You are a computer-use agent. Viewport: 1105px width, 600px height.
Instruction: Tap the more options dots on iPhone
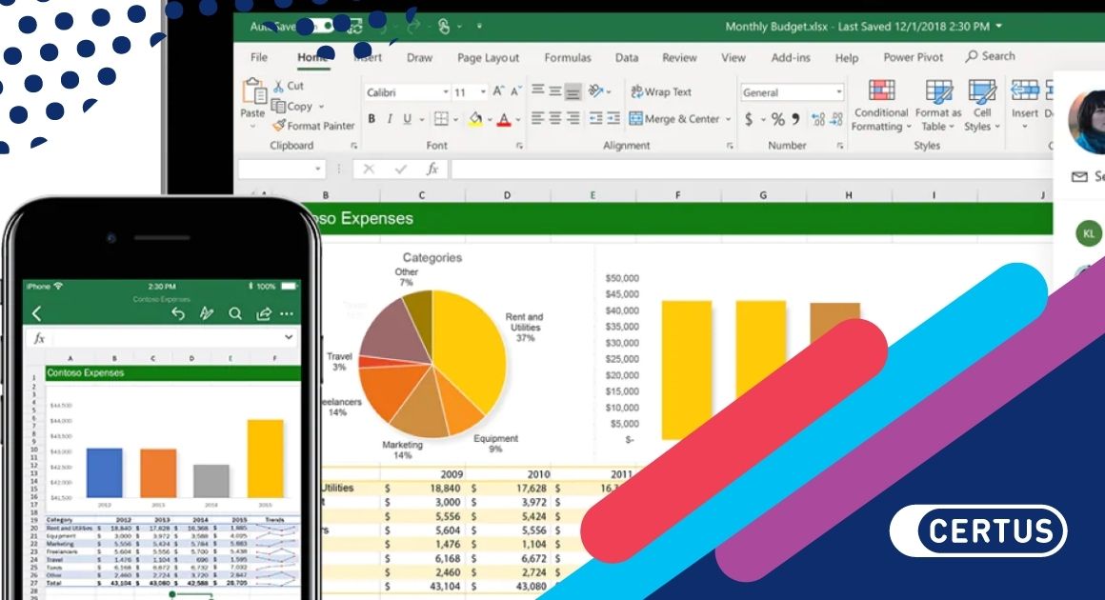click(286, 313)
